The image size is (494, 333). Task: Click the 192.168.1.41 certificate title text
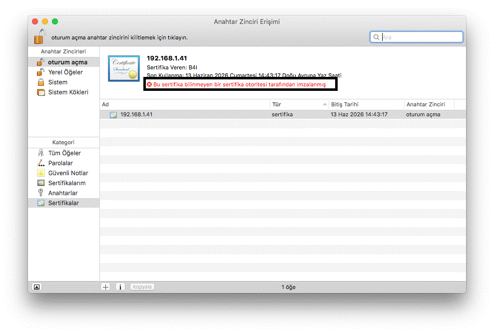[167, 58]
